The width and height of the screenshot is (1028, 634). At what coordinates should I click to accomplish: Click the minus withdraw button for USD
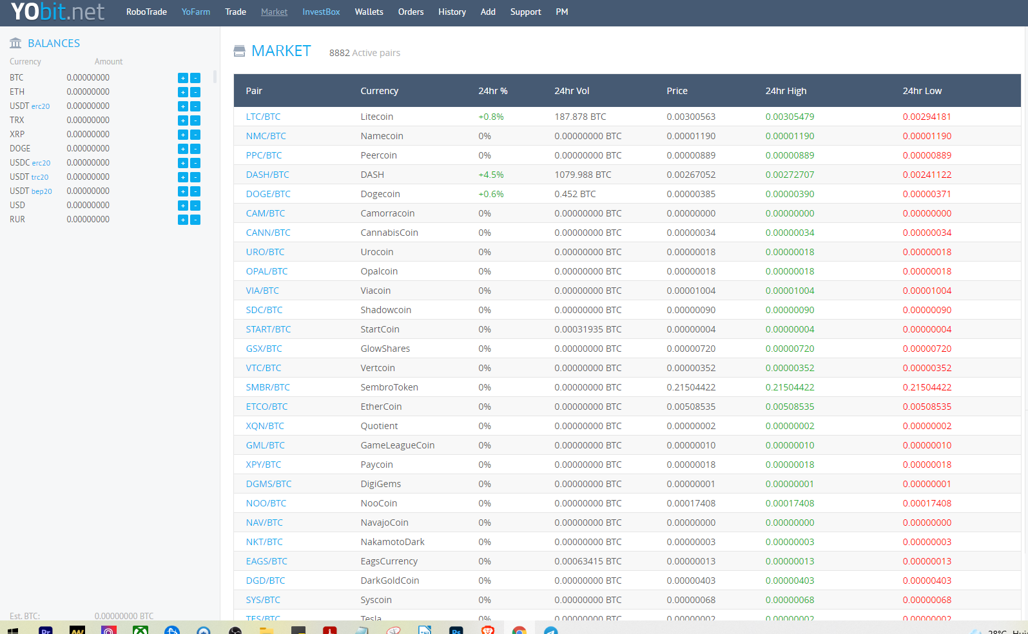(x=195, y=206)
